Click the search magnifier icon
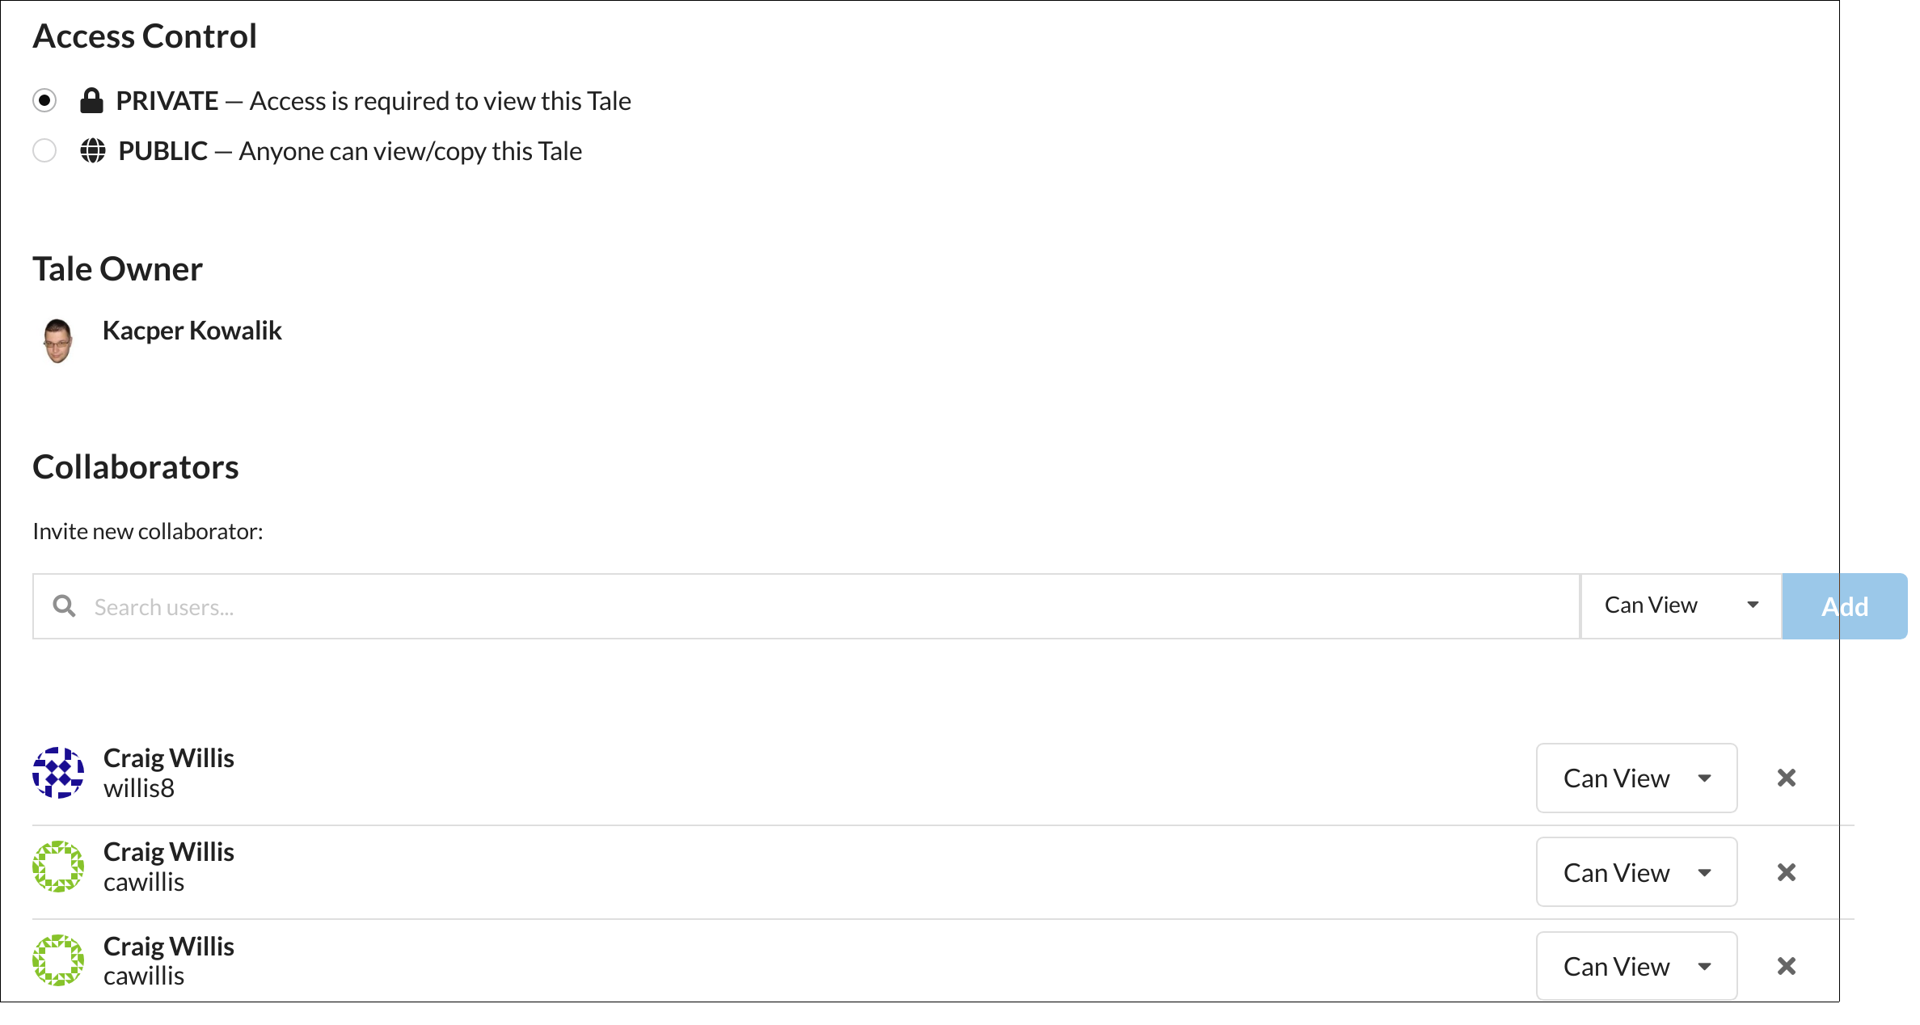This screenshot has height=1025, width=1920. 64,605
